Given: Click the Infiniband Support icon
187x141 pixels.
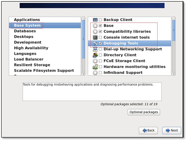Looking at the screenshot, I should [95, 73].
